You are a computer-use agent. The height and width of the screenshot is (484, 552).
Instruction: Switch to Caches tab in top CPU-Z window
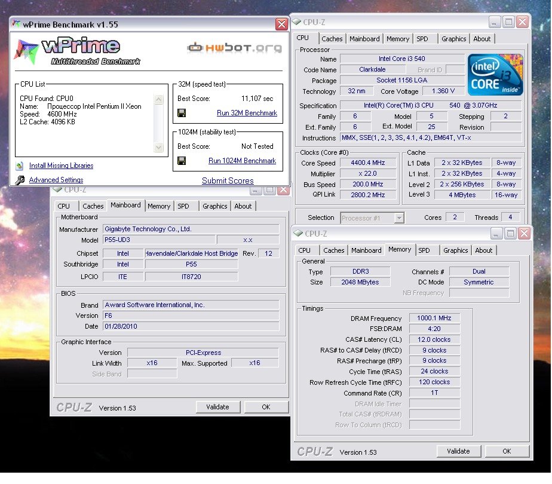[x=332, y=39]
